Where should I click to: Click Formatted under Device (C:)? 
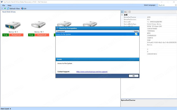[16, 35]
